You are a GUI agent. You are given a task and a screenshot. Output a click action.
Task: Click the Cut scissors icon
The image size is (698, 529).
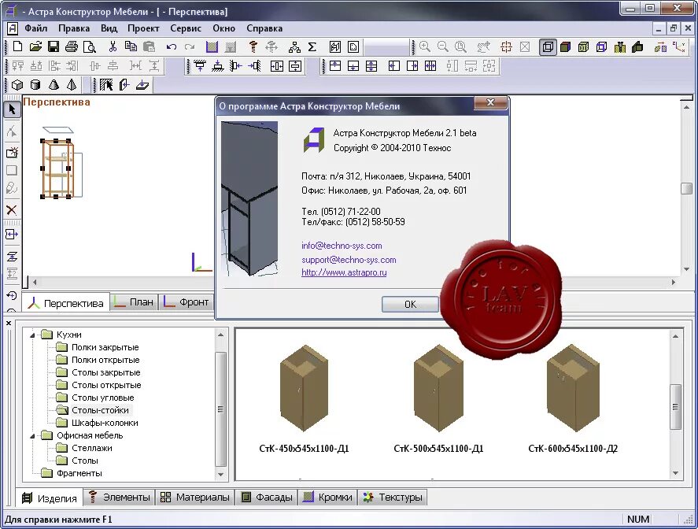pos(113,46)
